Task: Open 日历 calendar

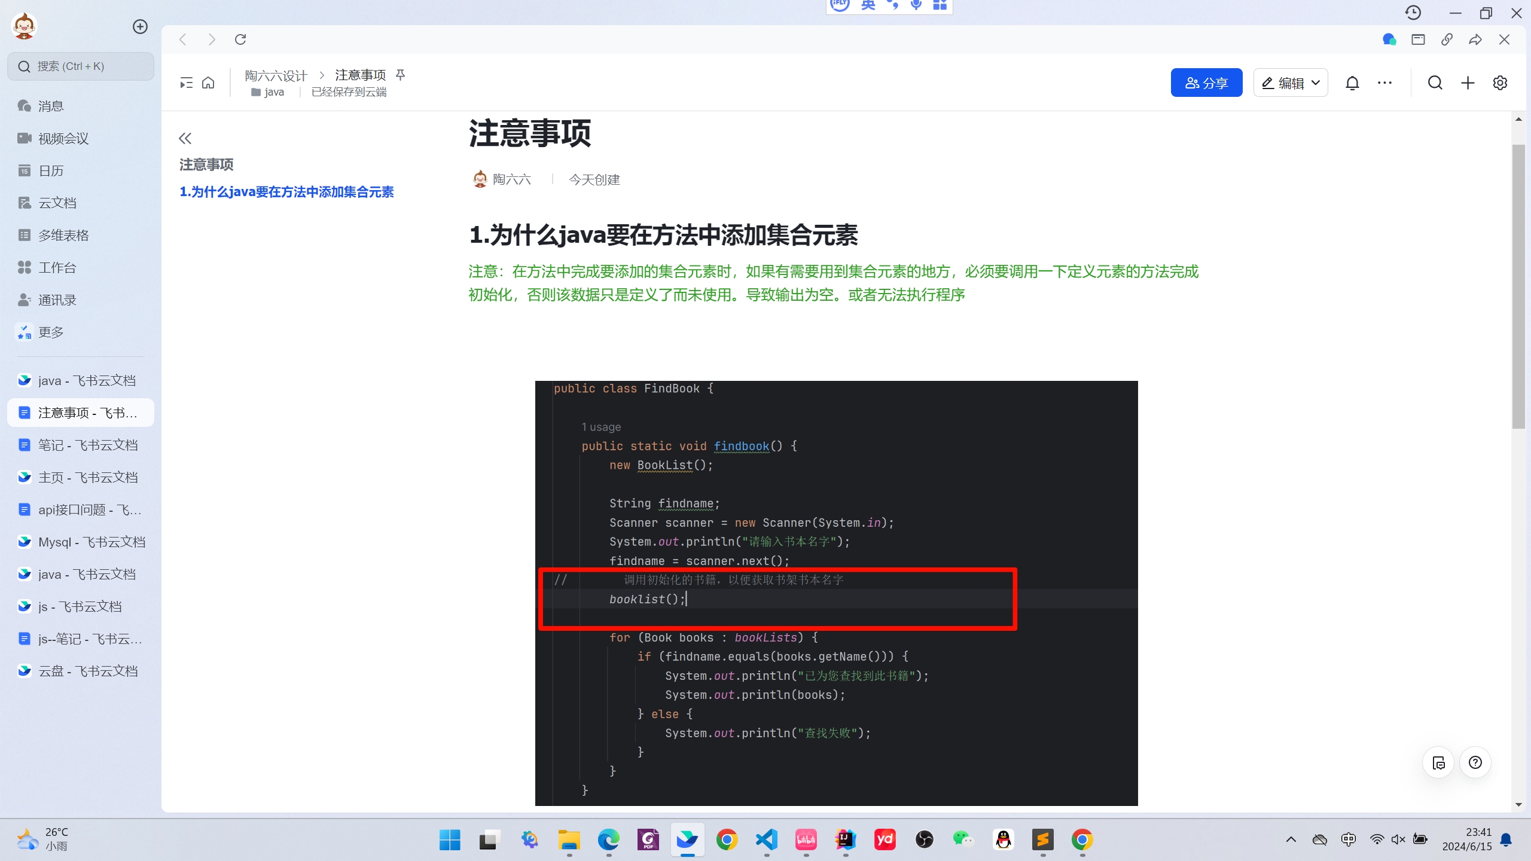Action: 81,170
